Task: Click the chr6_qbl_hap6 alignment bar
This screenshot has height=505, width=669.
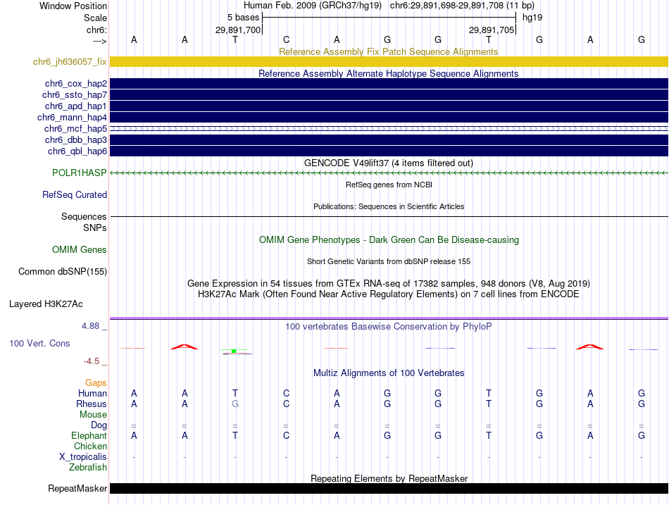Action: (389, 151)
